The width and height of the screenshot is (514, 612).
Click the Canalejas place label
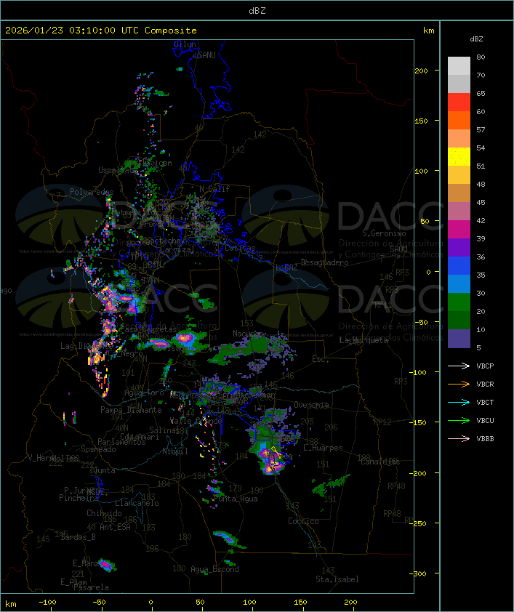click(380, 462)
